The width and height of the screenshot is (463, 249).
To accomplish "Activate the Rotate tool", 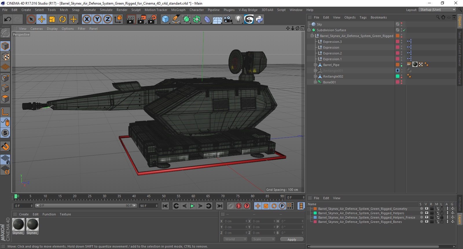I will tap(63, 19).
